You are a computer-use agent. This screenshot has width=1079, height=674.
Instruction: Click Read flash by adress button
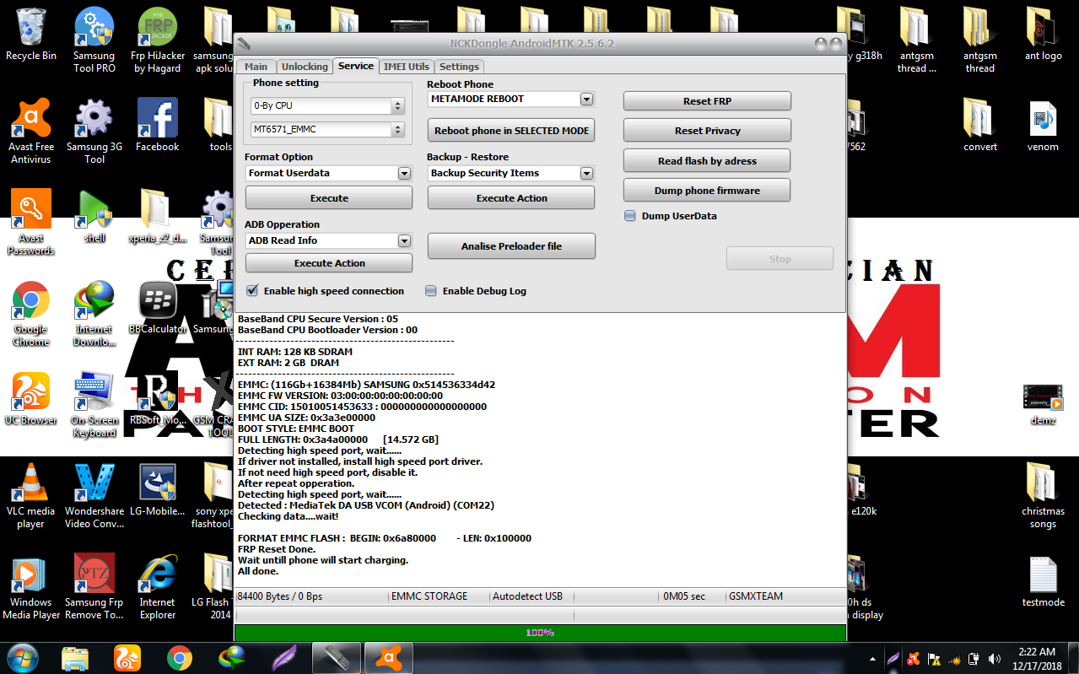707,160
